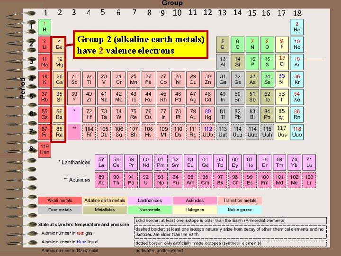Viewport: 341px width, 256px height.
Task: Select the Carbon (C) cell
Action: [x=237, y=45]
